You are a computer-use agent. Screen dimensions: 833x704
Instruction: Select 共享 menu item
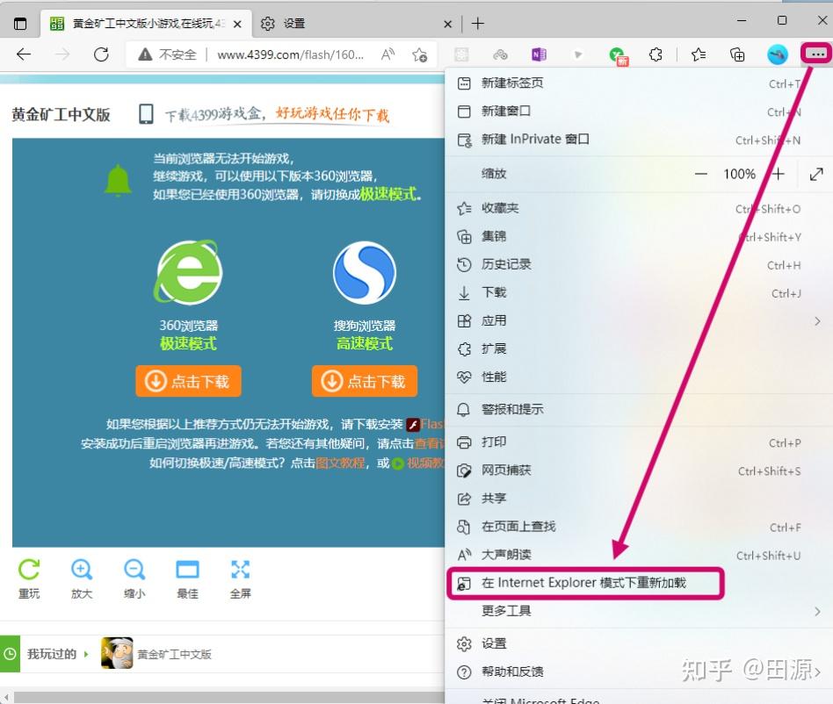[x=638, y=499]
